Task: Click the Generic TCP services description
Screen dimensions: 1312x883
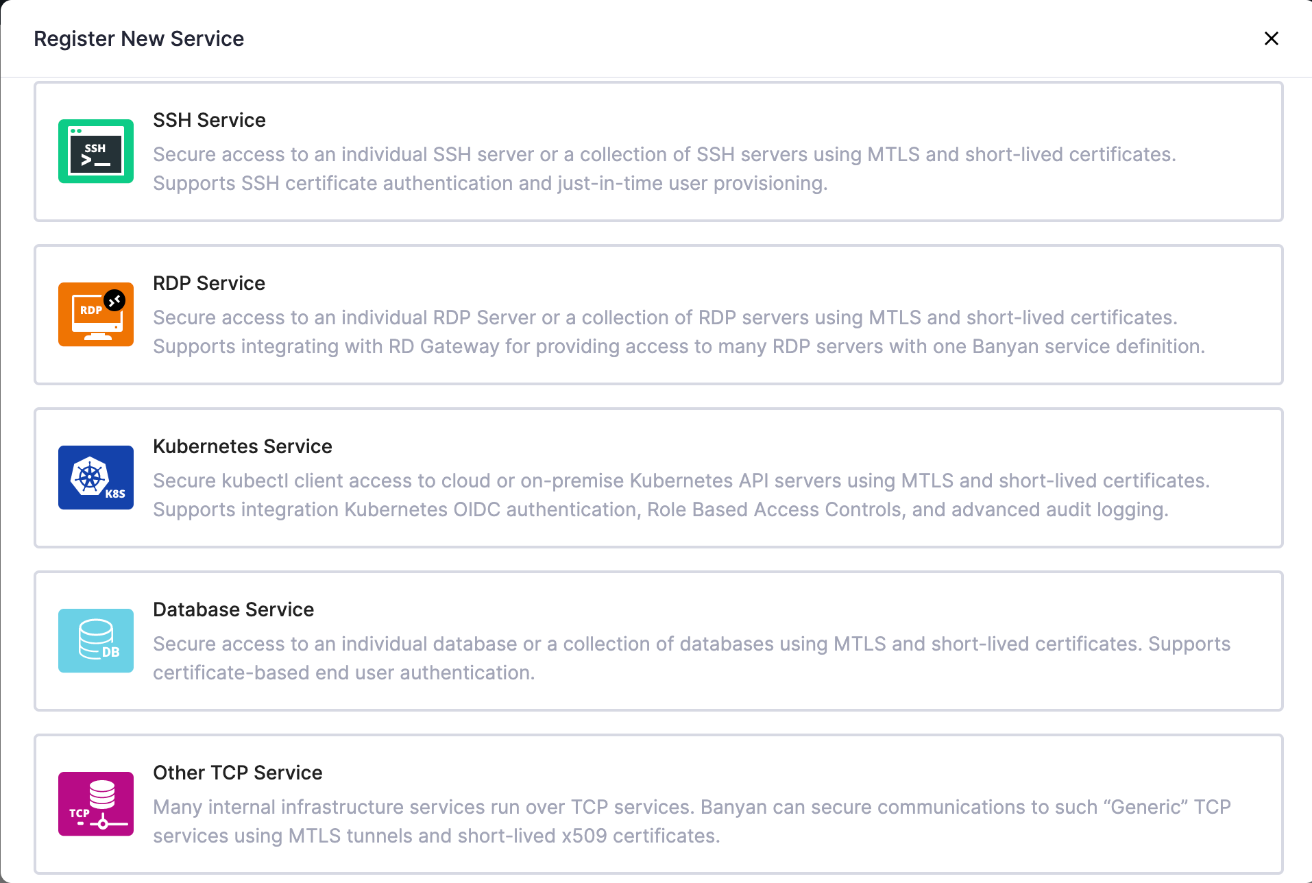Action: click(x=691, y=821)
